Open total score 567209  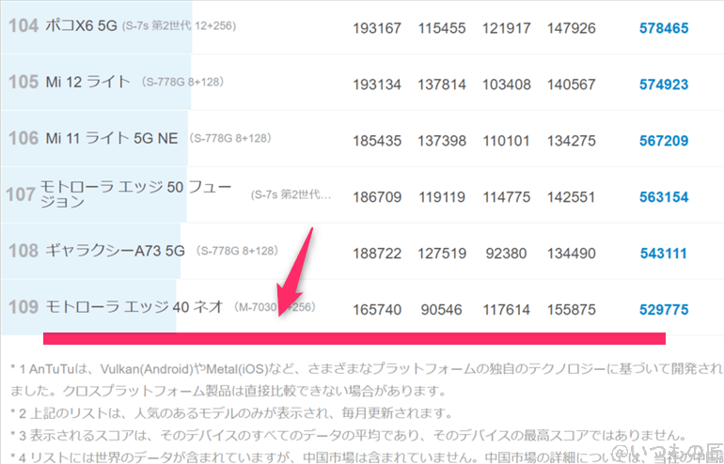[x=664, y=141]
